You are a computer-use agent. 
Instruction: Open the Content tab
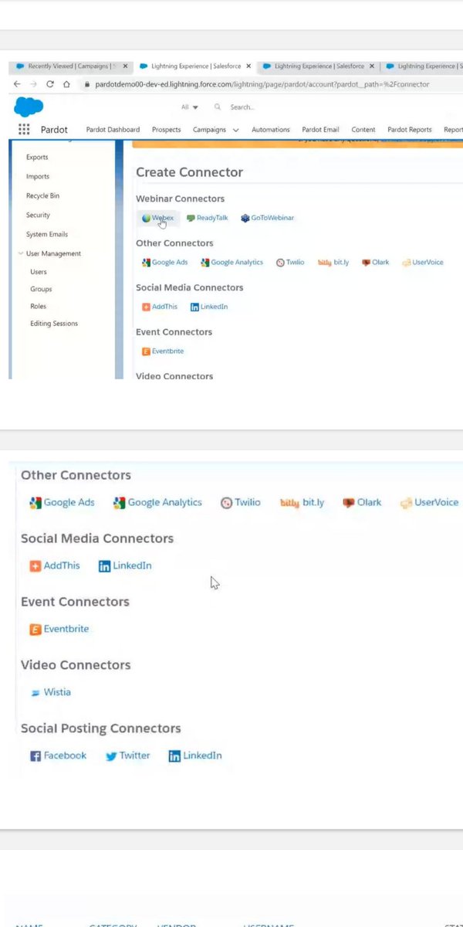pyautogui.click(x=363, y=130)
